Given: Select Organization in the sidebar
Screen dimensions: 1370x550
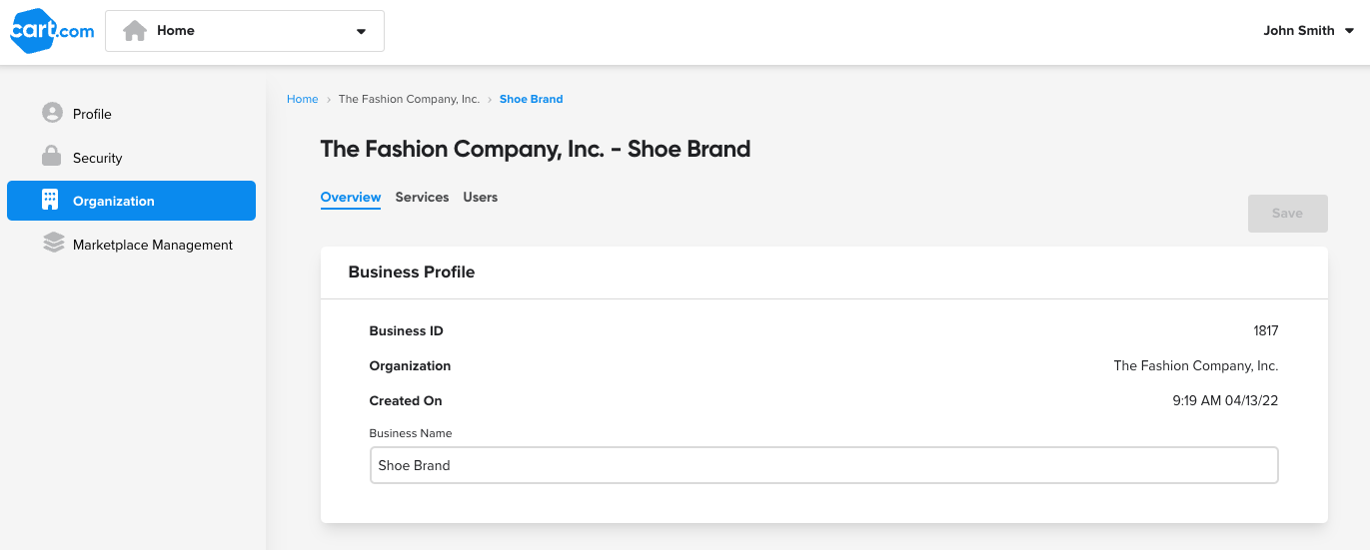Looking at the screenshot, I should [131, 201].
